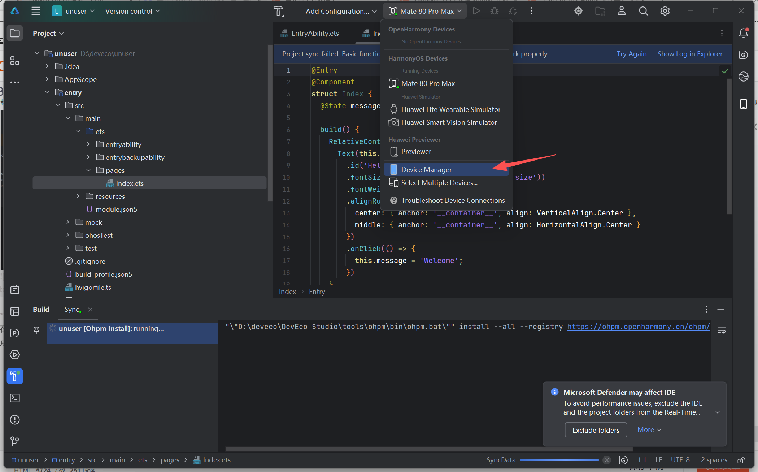Image resolution: width=758 pixels, height=472 pixels.
Task: Open the device phone icon in right sidebar
Action: click(743, 104)
